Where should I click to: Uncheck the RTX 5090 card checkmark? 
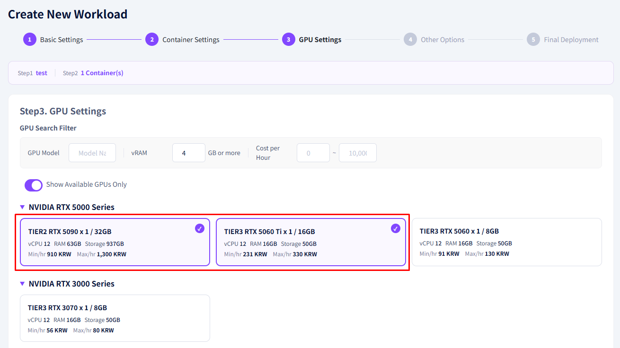(200, 229)
